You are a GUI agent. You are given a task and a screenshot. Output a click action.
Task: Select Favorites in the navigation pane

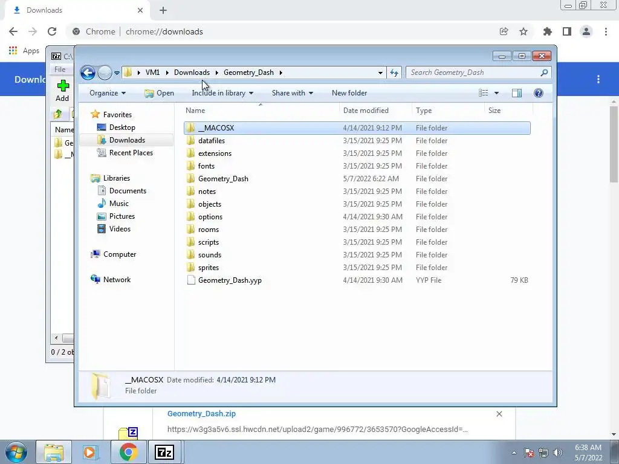point(117,115)
